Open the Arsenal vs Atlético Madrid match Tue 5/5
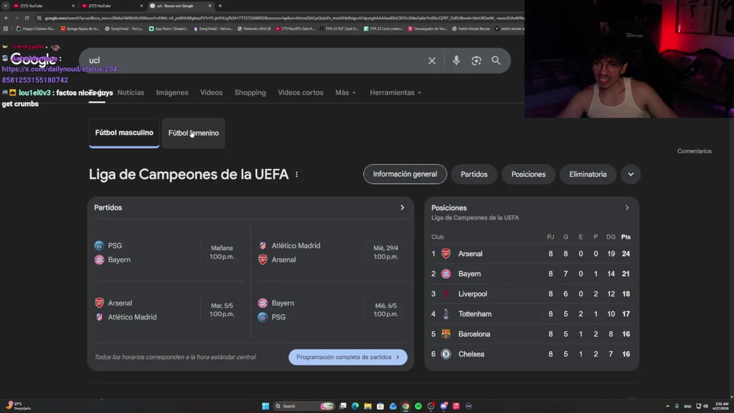 tap(169, 310)
